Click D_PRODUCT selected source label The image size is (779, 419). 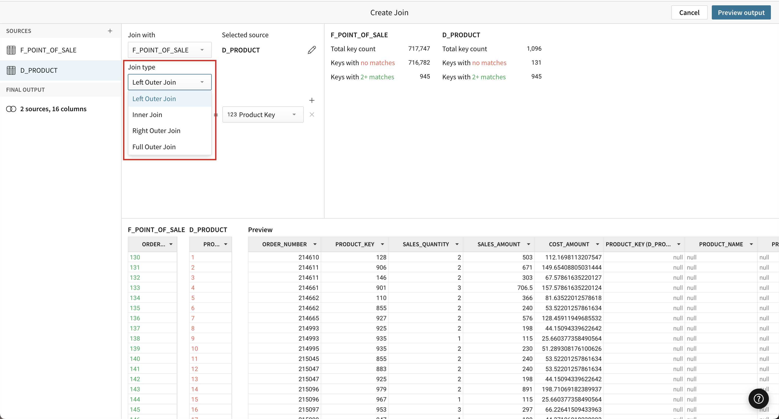[241, 50]
